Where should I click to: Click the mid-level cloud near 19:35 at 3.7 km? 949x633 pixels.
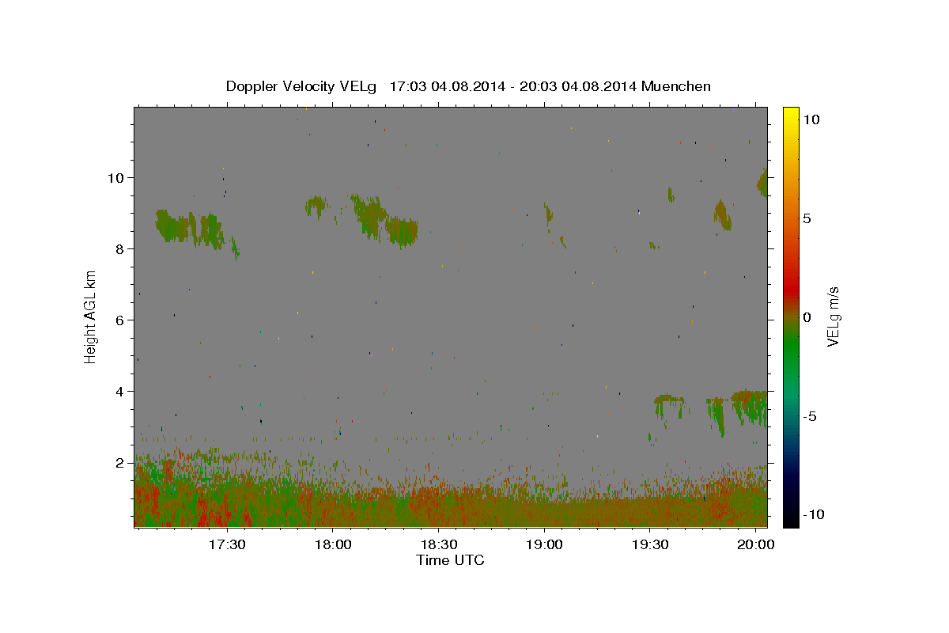[669, 404]
